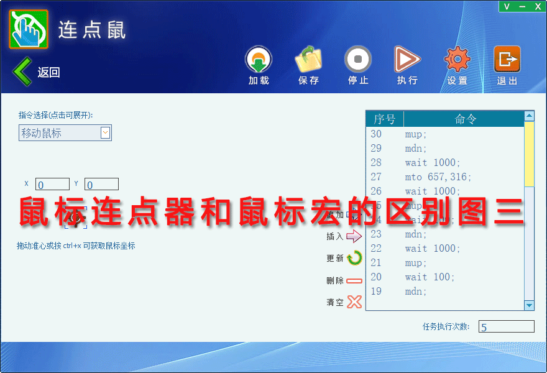Clear all commands with 清空 X icon
547x373 pixels.
pyautogui.click(x=354, y=302)
